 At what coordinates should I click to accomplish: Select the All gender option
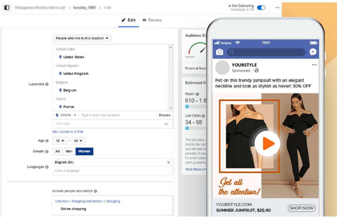(57, 151)
